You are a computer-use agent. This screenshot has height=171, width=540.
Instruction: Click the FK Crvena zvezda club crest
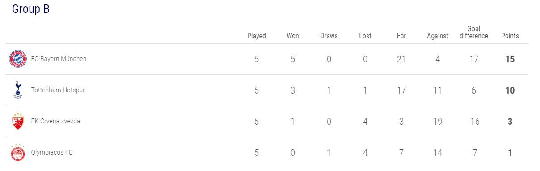18,121
